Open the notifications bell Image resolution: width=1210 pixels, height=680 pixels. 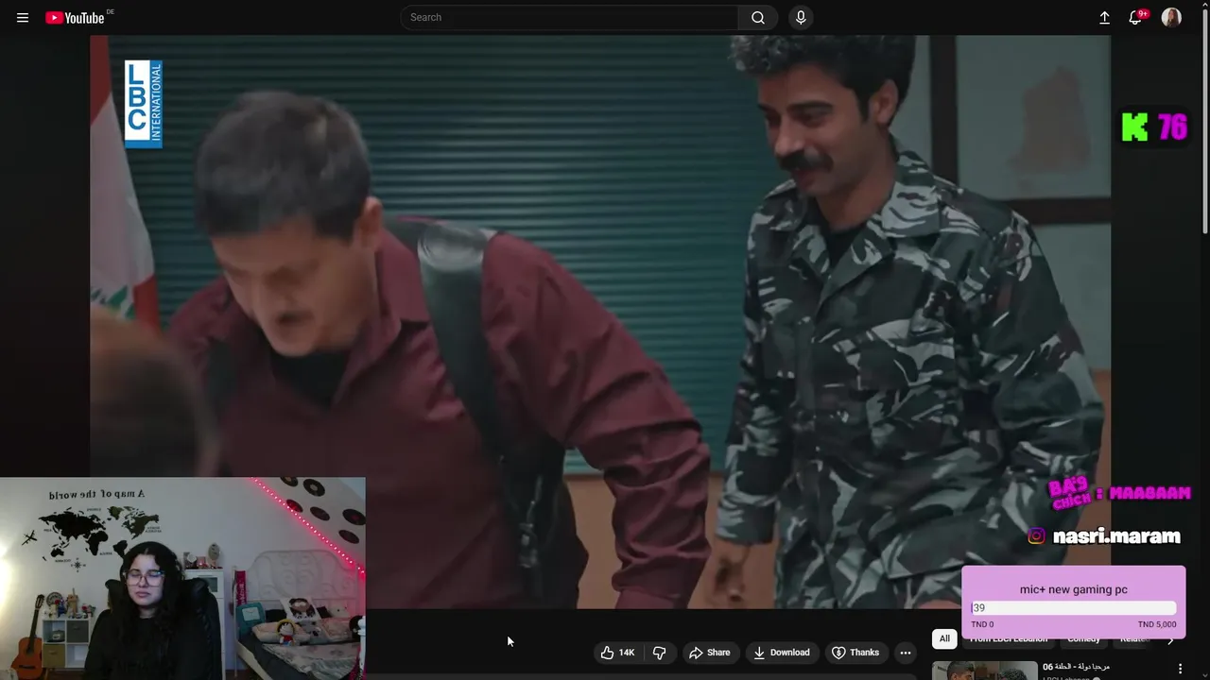pos(1136,17)
